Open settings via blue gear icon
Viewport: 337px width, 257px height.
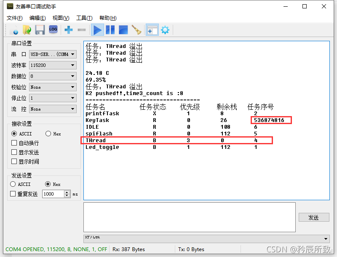coord(165,30)
